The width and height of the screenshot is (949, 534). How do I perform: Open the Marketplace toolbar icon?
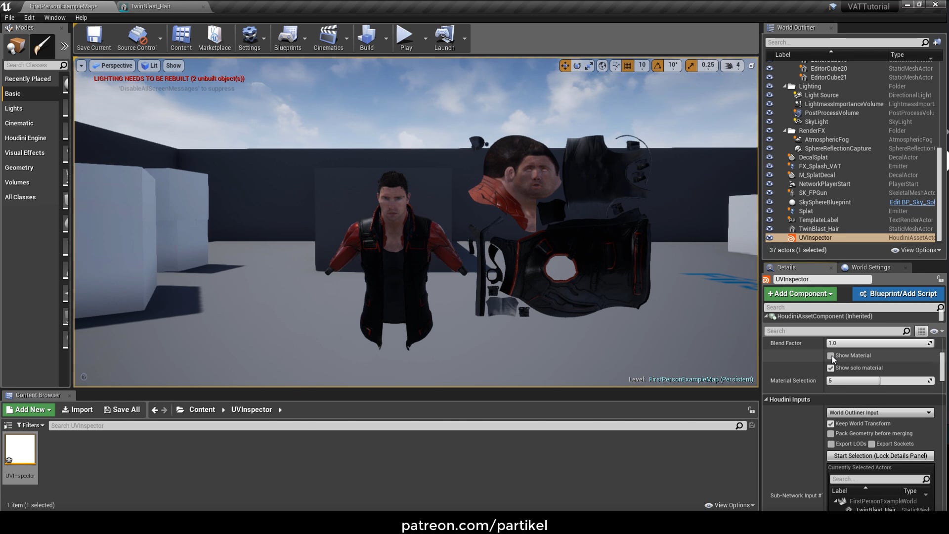[x=215, y=38]
